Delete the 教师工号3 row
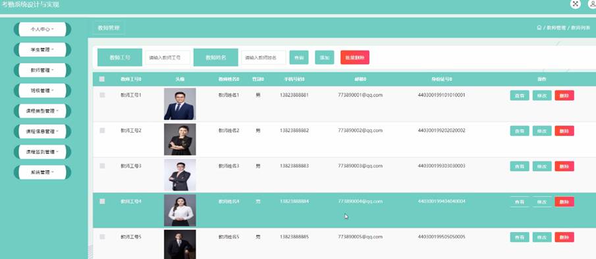596x259 pixels. pyautogui.click(x=564, y=166)
